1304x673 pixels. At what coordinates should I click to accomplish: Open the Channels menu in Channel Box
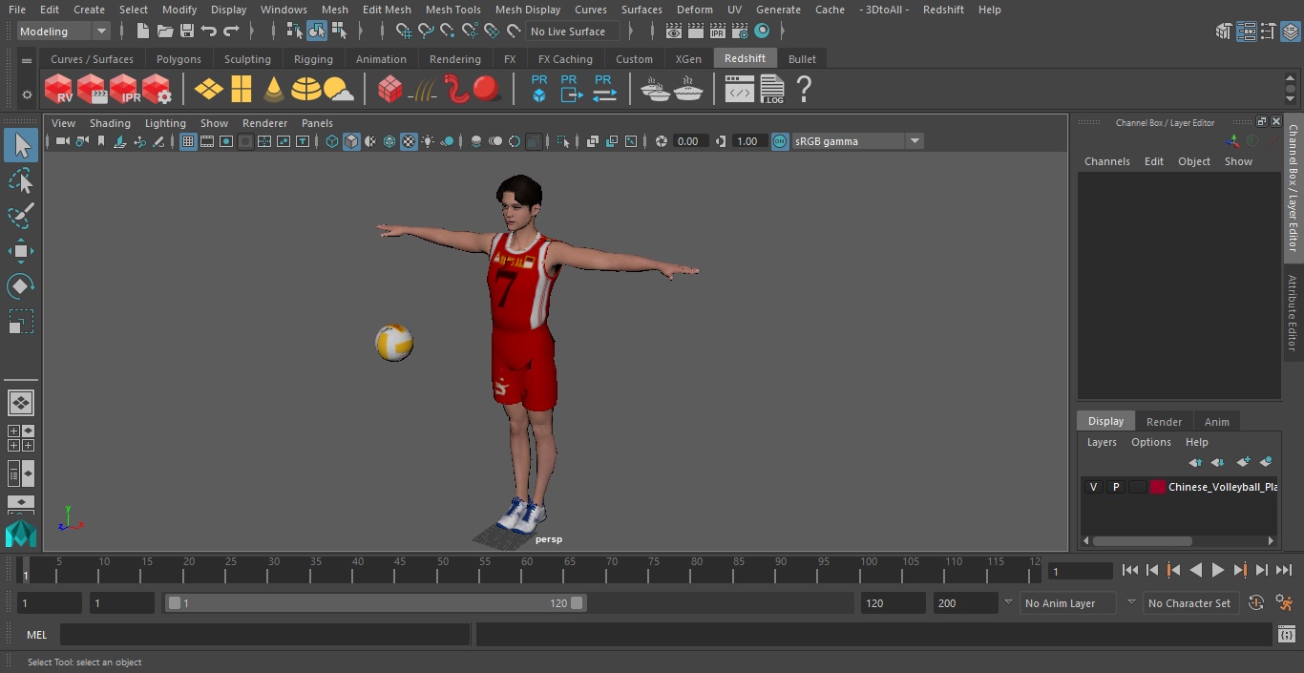(x=1106, y=161)
